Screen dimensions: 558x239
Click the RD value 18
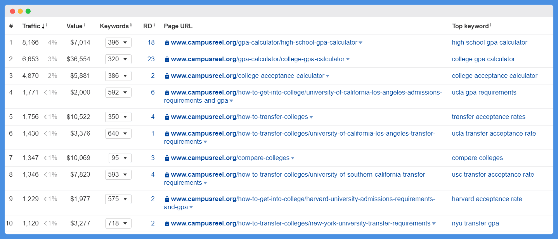pos(151,43)
